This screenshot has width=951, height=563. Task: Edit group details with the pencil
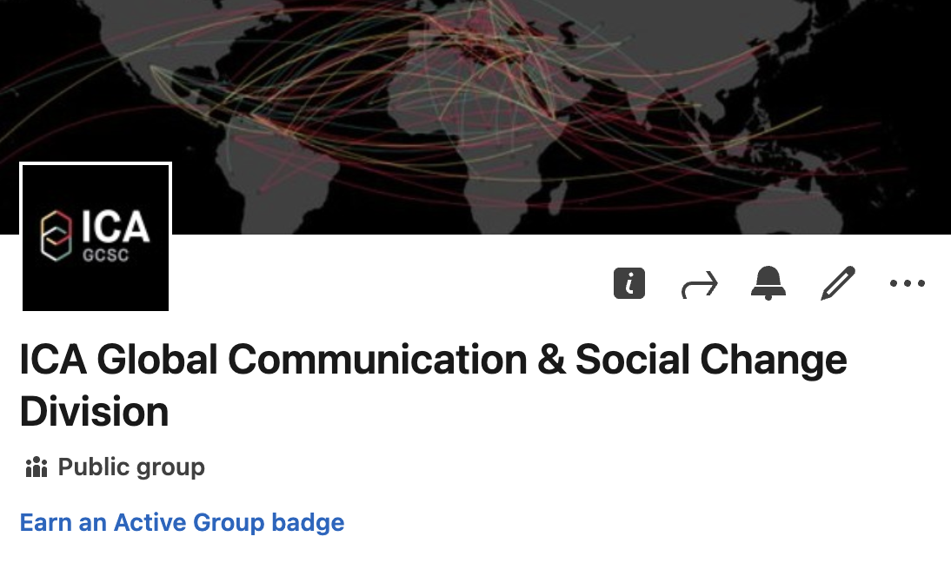(838, 283)
